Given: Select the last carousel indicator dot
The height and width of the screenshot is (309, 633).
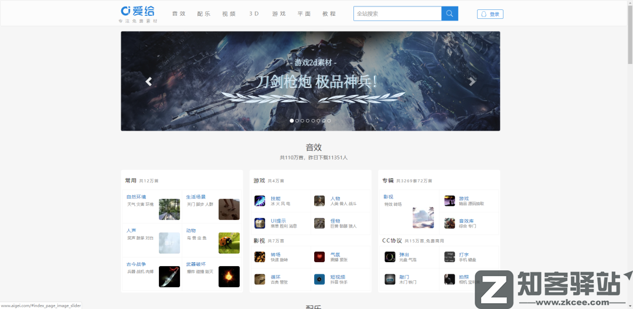Looking at the screenshot, I should click(329, 121).
